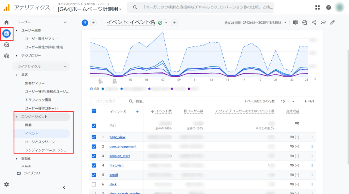
Task: Add dimension with blue plus beside イベント名
Action: pos(137,112)
